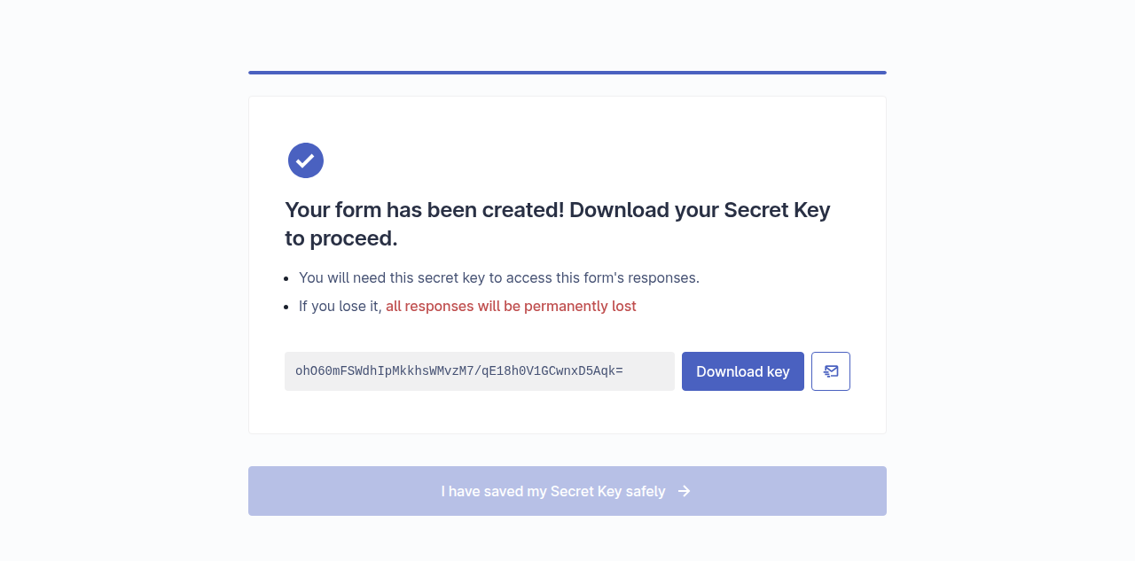Click the 'You will need this secret key' line
Image resolution: width=1135 pixels, height=561 pixels.
coord(499,277)
